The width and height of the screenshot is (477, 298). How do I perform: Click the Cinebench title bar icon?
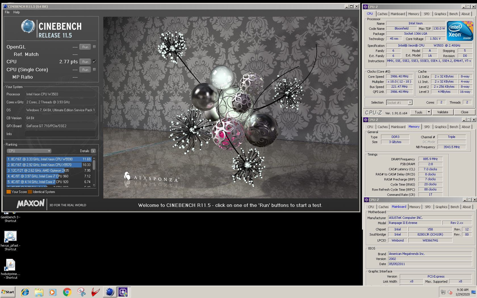pyautogui.click(x=5, y=6)
